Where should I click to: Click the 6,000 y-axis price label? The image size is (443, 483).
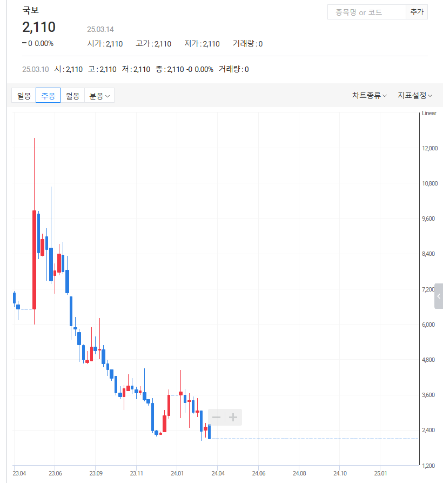(x=428, y=325)
